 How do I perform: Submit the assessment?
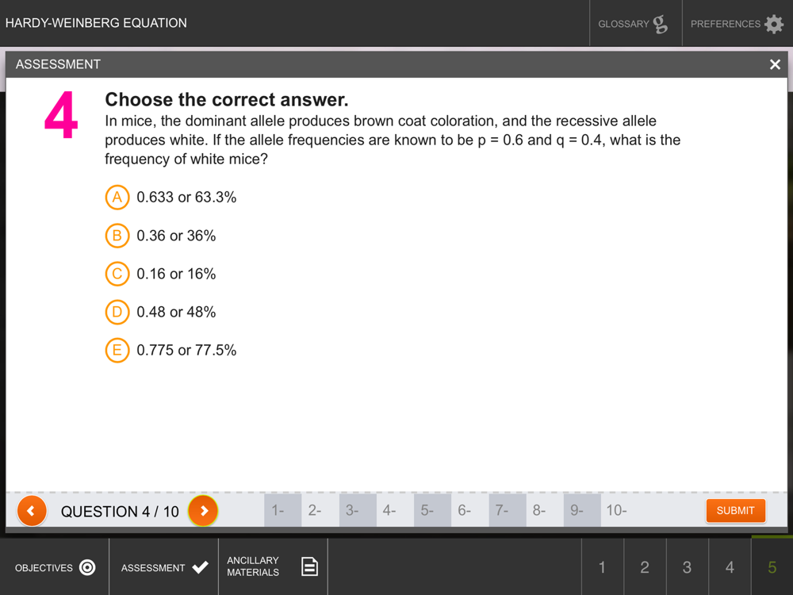[735, 510]
